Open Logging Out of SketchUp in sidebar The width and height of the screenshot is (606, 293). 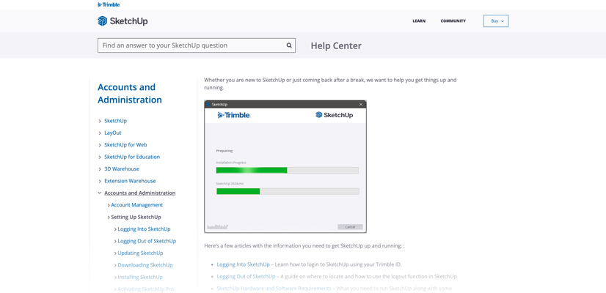(x=147, y=241)
